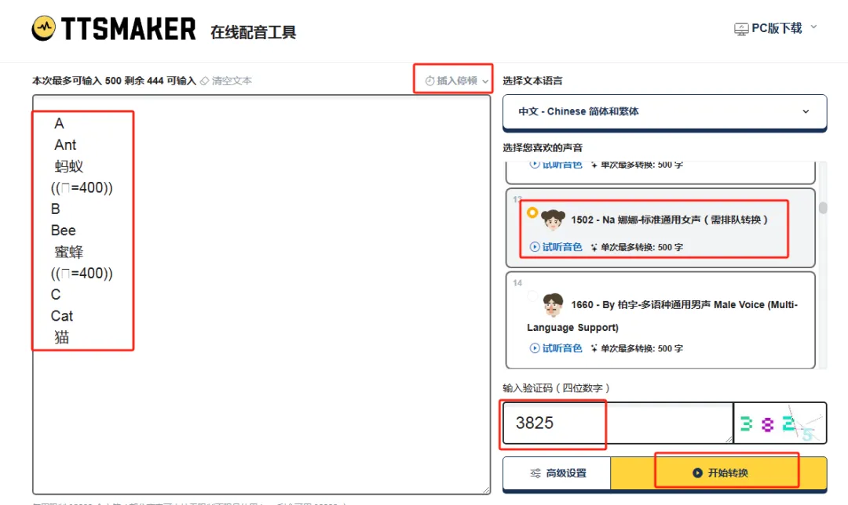The height and width of the screenshot is (505, 848).
Task: Click the text line '蚂蚁'
Action: tap(68, 166)
